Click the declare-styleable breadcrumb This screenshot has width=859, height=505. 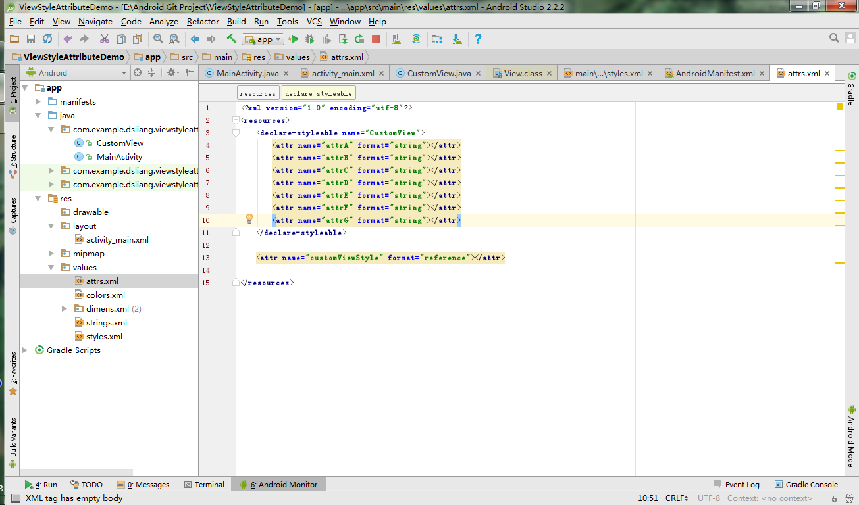pyautogui.click(x=319, y=93)
